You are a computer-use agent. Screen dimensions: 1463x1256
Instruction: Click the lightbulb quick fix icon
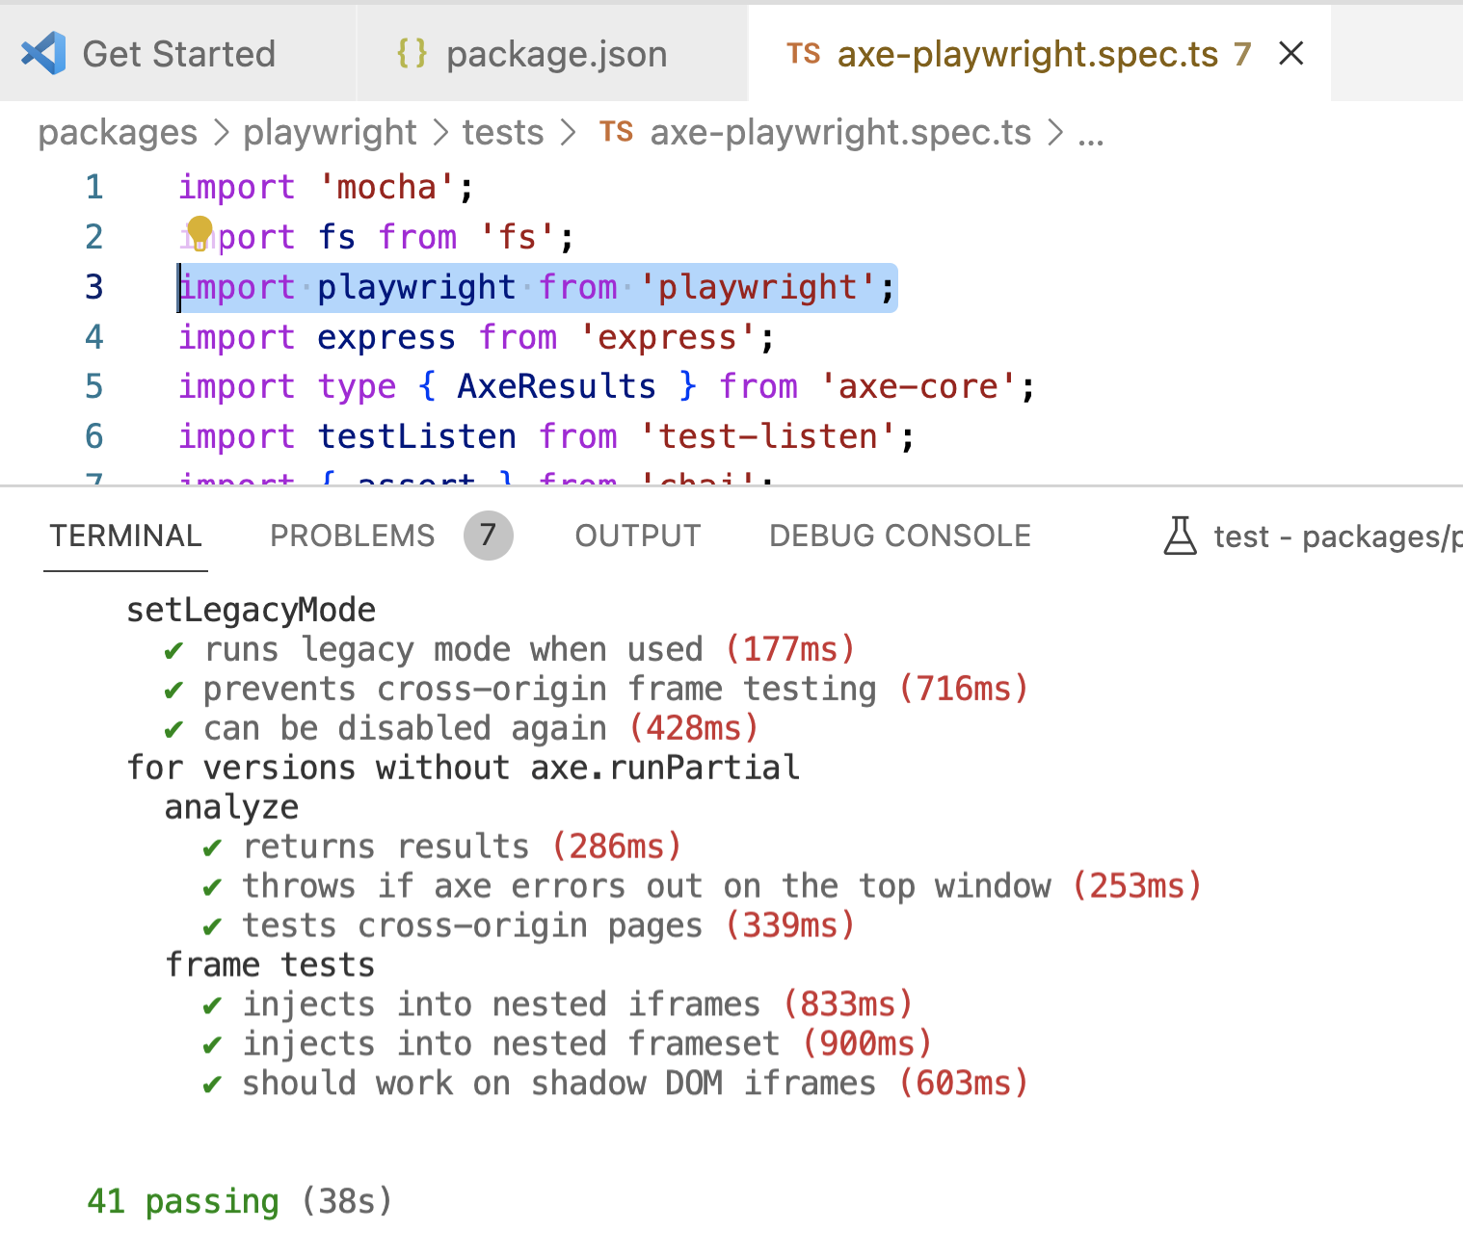[x=199, y=232]
